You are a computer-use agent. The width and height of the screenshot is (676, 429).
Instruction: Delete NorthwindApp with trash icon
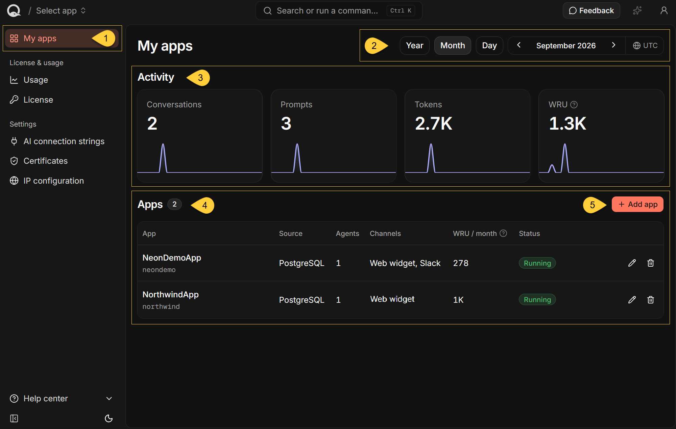[x=651, y=300]
